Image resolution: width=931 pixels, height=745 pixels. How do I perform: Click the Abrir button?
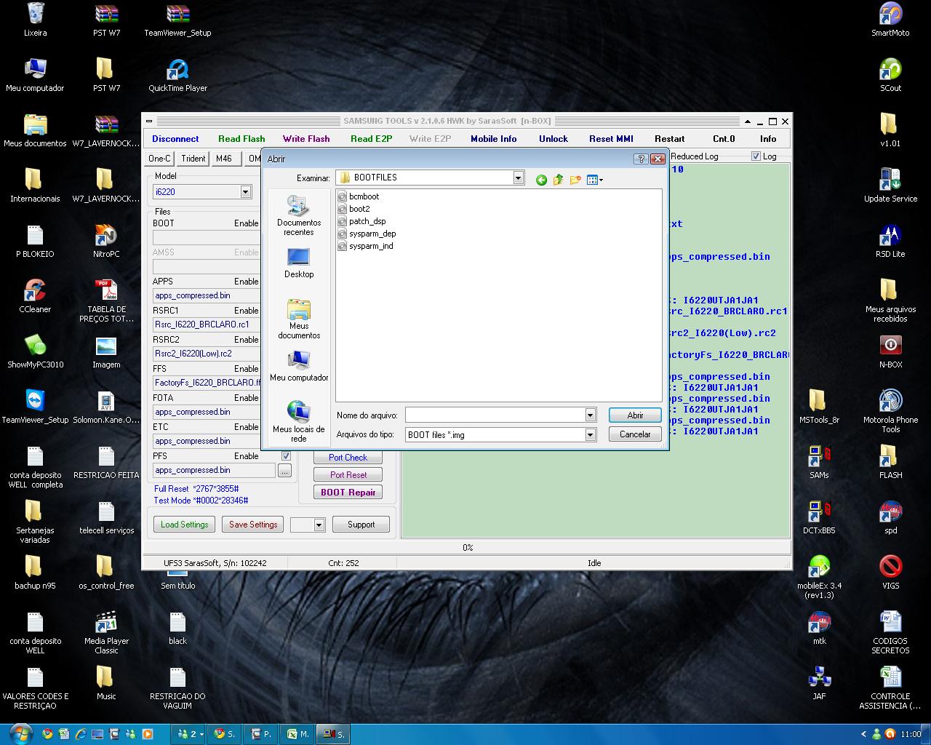click(635, 415)
